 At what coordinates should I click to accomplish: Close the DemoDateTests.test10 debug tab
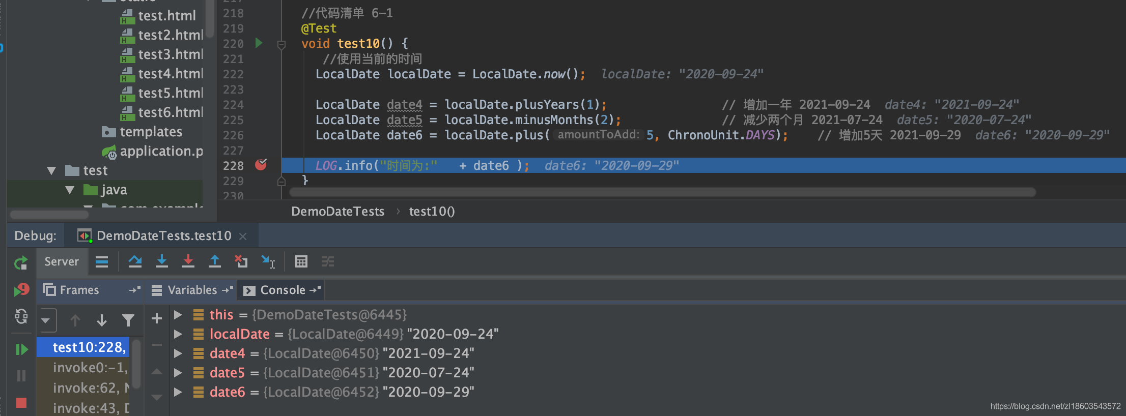243,236
